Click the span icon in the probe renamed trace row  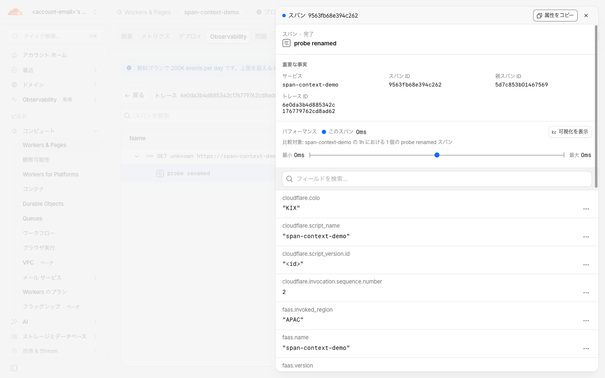coord(160,173)
